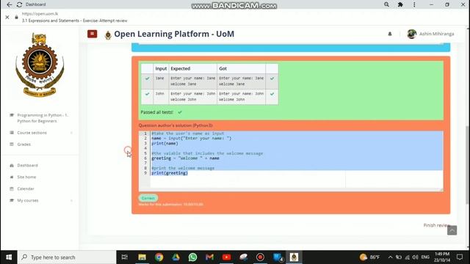The image size is (470, 264).
Task: Open Programming in Python - 1 course link
Action: 43,118
